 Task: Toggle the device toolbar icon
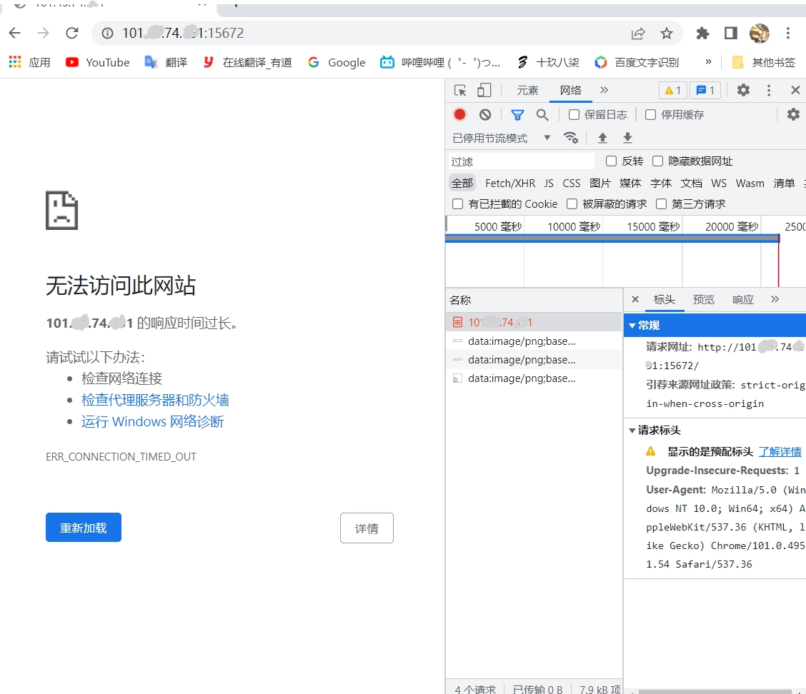click(x=484, y=90)
